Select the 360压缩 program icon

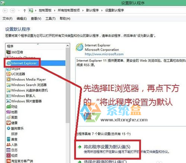(x=9, y=52)
